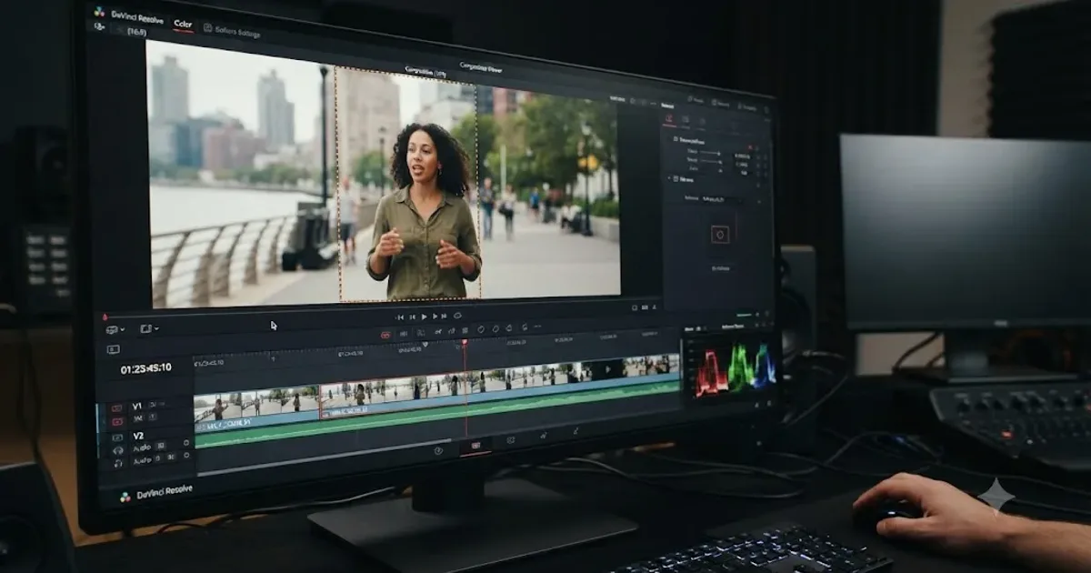Open the settings tab next to Color

pyautogui.click(x=231, y=32)
